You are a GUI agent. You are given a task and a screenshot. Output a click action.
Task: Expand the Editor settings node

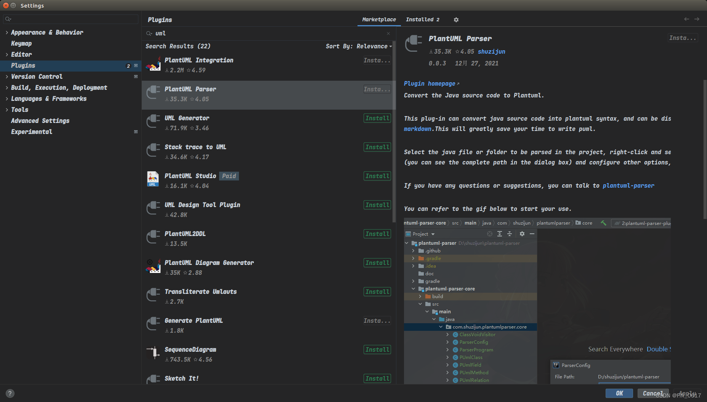[x=7, y=55]
